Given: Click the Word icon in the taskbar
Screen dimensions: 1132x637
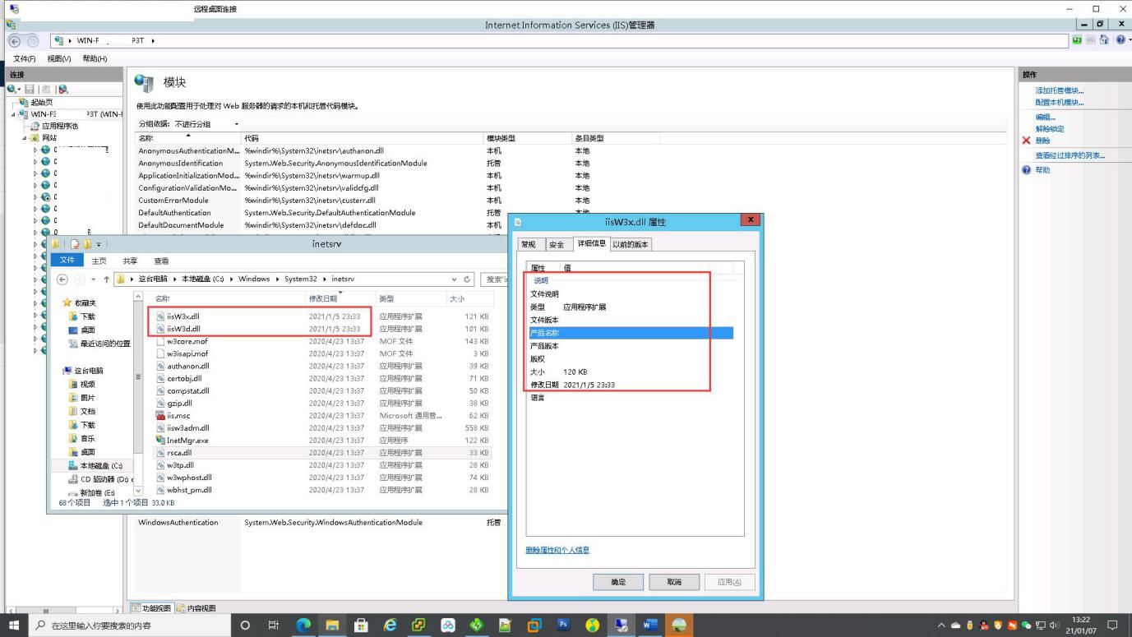Looking at the screenshot, I should [x=649, y=625].
